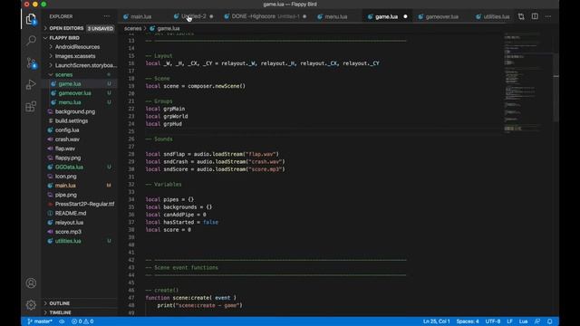Open crash.wav audio file
The width and height of the screenshot is (580, 326).
point(67,139)
